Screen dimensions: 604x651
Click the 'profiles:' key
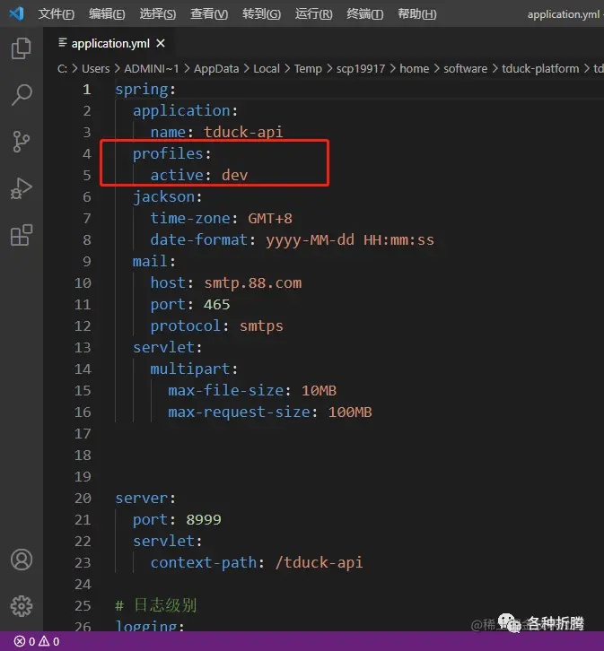coord(172,154)
